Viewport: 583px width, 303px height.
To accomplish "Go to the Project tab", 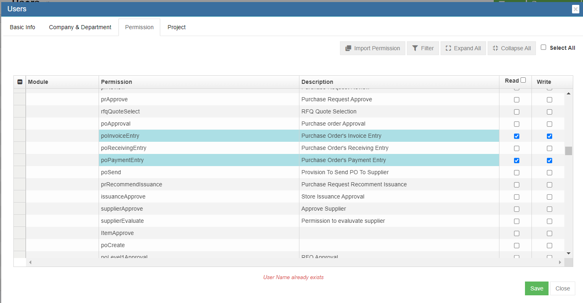I will pos(176,27).
